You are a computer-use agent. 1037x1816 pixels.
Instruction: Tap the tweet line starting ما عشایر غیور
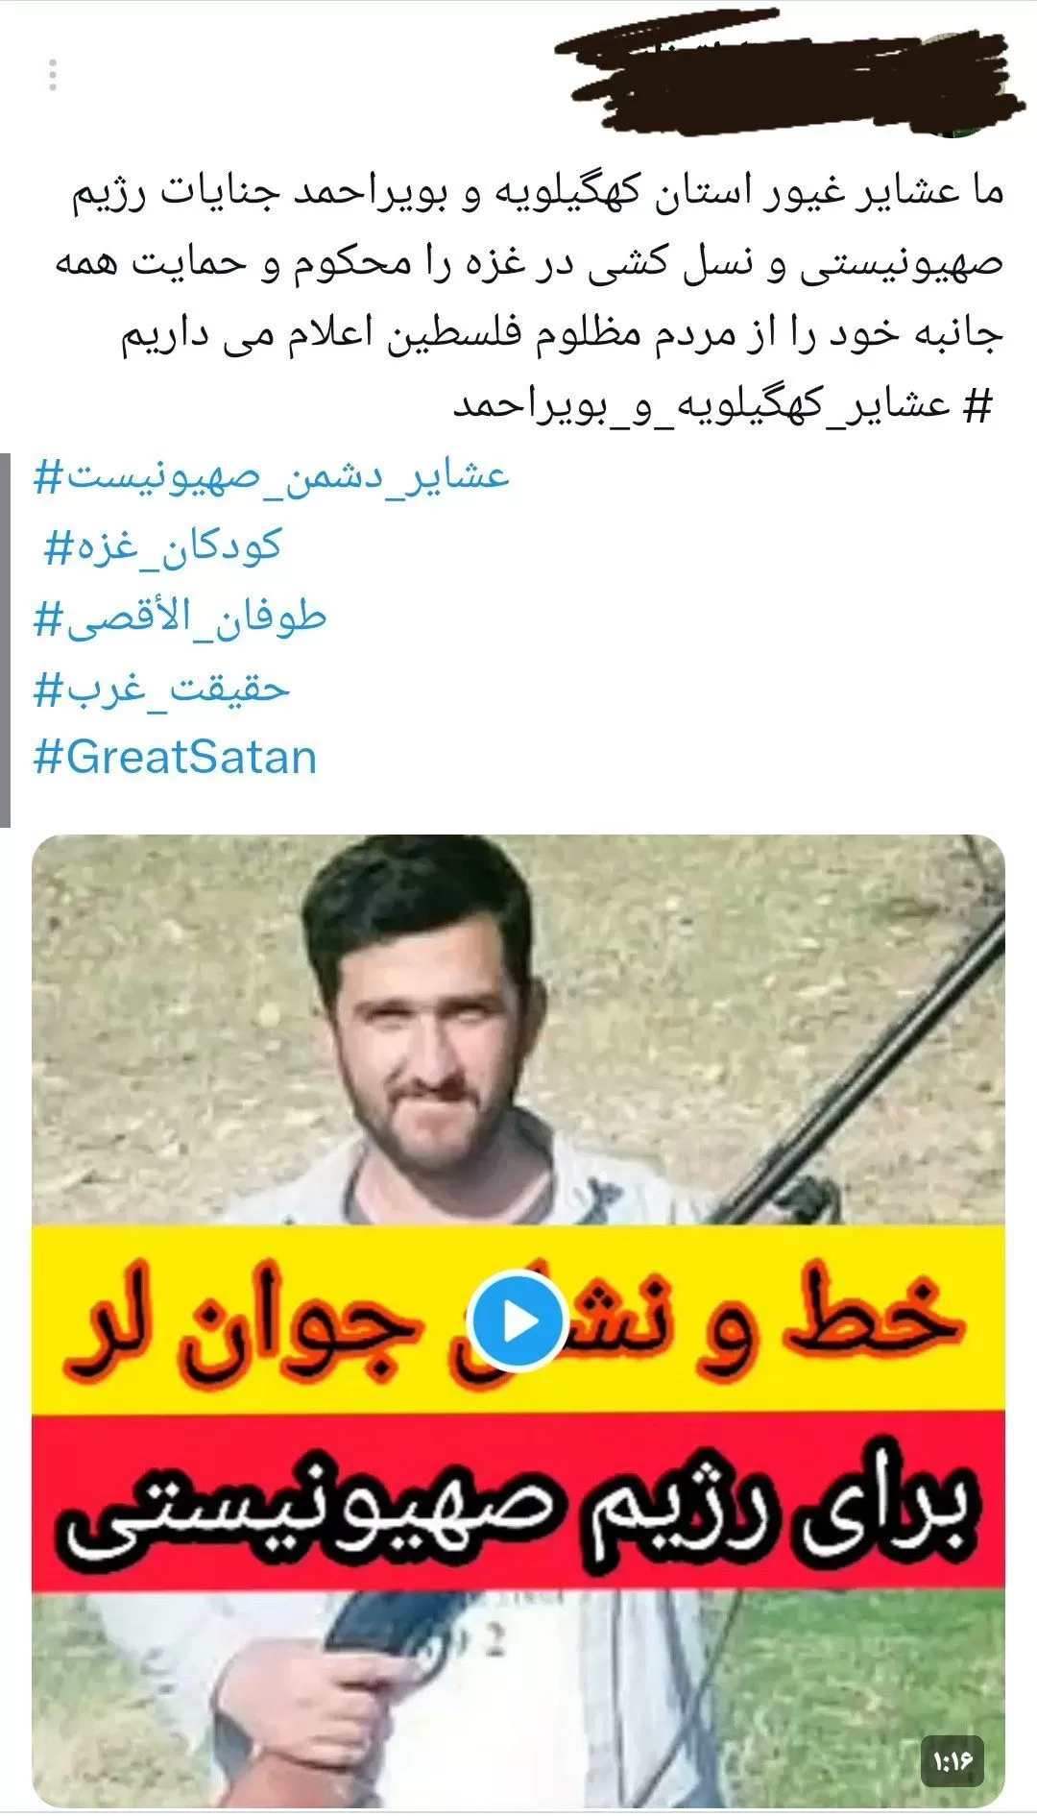[x=540, y=192]
